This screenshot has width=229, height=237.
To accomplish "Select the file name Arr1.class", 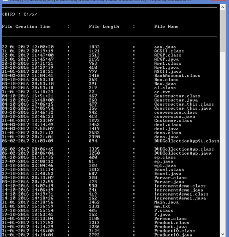I will (168, 63).
